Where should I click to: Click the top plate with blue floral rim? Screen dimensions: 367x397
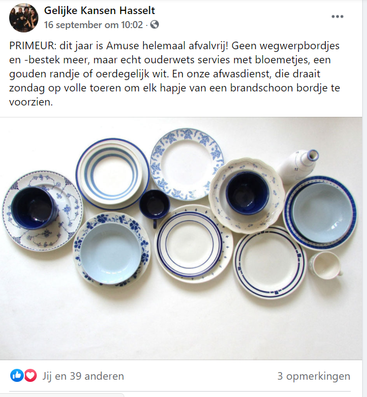pyautogui.click(x=186, y=164)
